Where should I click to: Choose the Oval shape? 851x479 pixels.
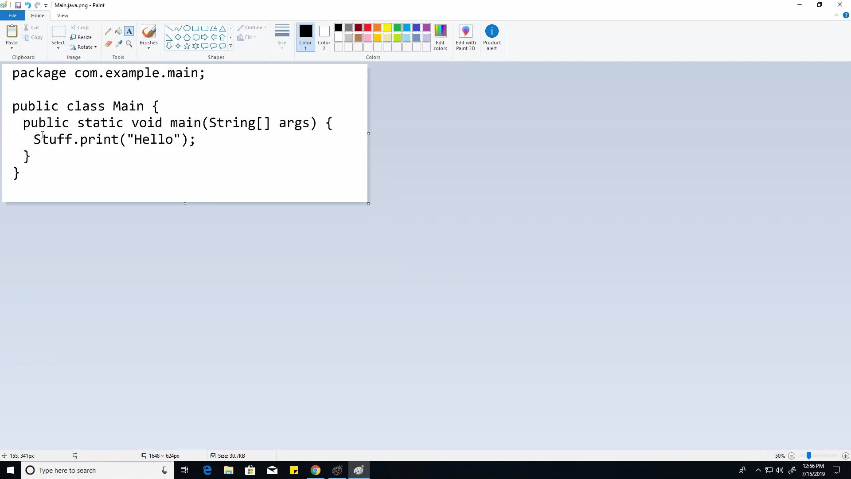pyautogui.click(x=187, y=27)
